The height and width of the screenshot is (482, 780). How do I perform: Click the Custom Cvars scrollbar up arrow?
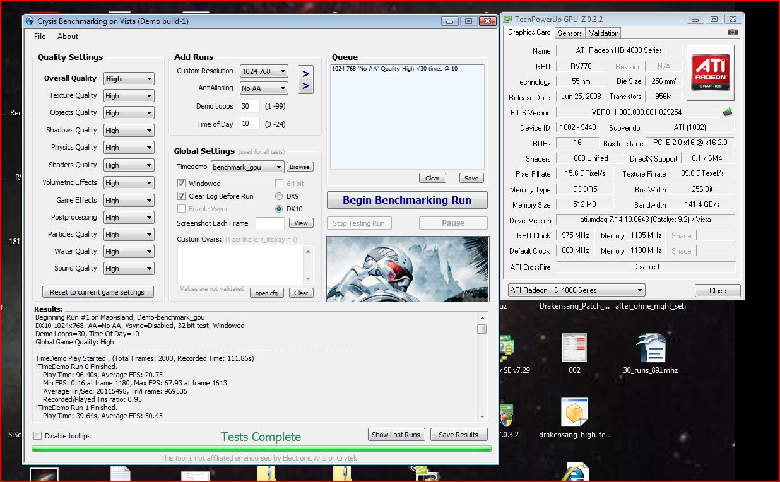309,250
